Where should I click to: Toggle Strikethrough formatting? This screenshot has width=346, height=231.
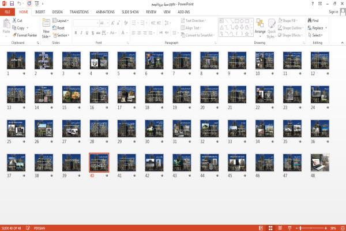pos(98,33)
